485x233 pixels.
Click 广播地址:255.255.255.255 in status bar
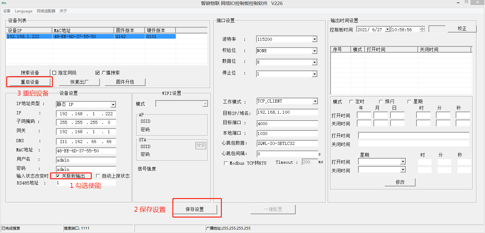pos(228,228)
